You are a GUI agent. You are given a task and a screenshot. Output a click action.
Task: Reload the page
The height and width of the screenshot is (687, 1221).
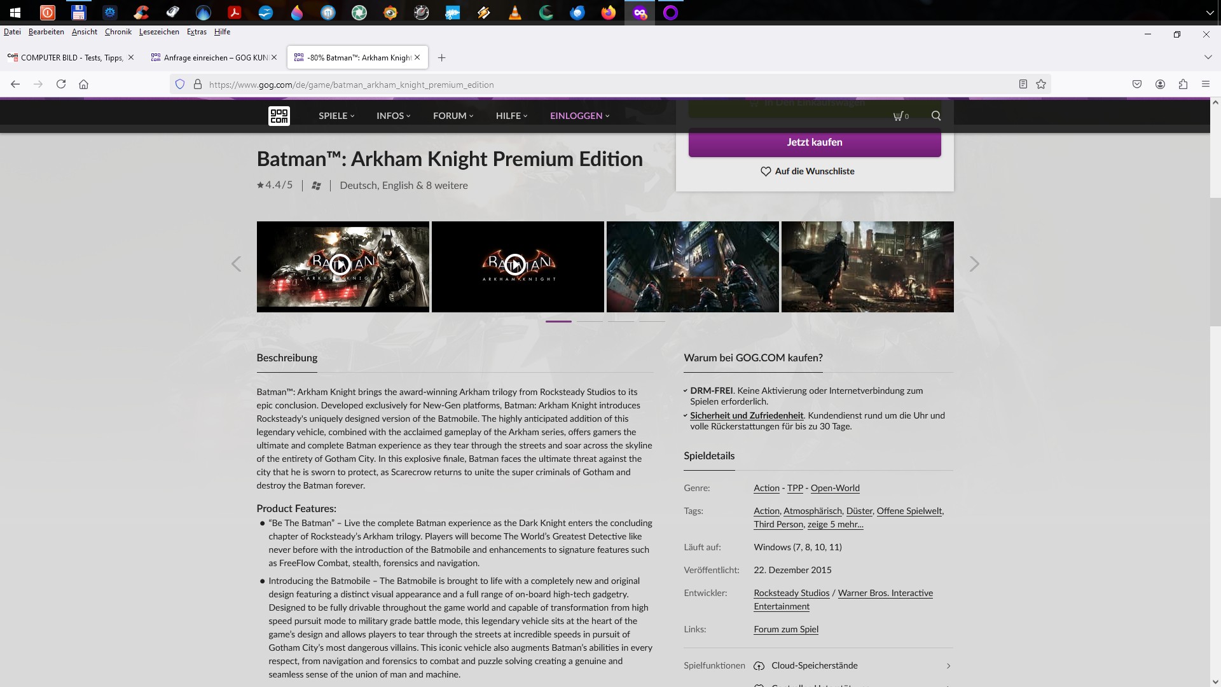61,84
